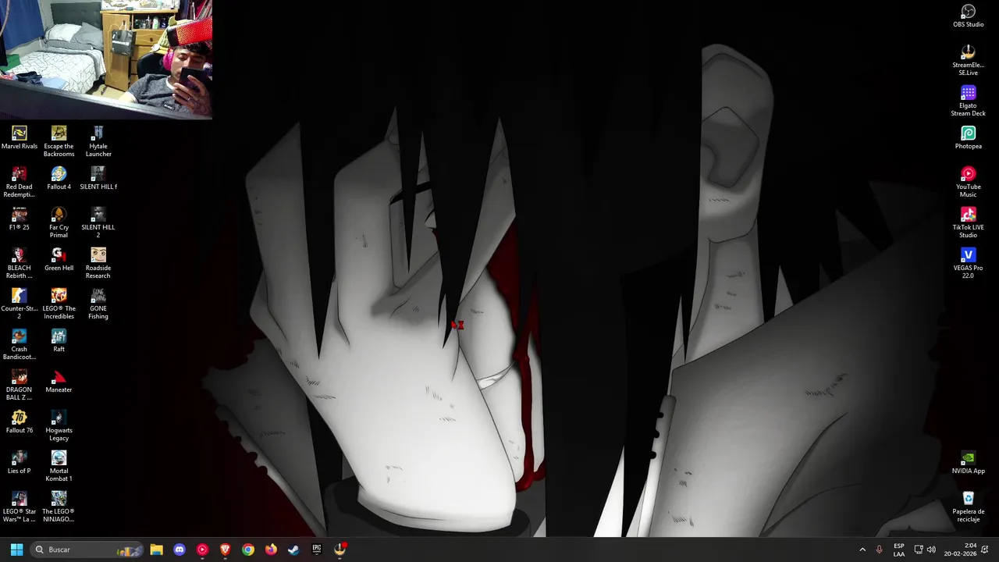Select the OBS Studio desktop icon
The width and height of the screenshot is (999, 562).
[x=968, y=16]
